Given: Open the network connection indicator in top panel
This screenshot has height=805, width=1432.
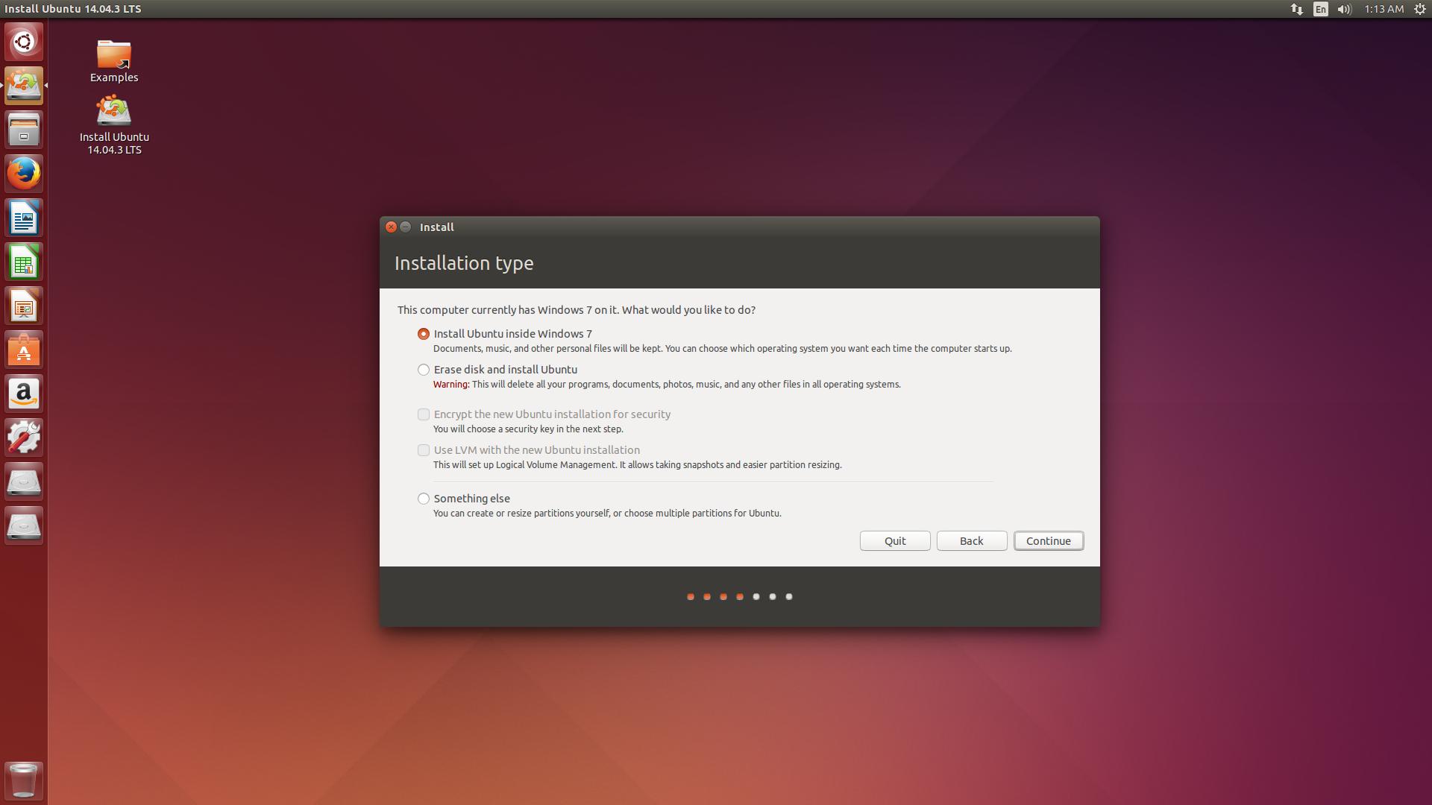Looking at the screenshot, I should pyautogui.click(x=1297, y=9).
